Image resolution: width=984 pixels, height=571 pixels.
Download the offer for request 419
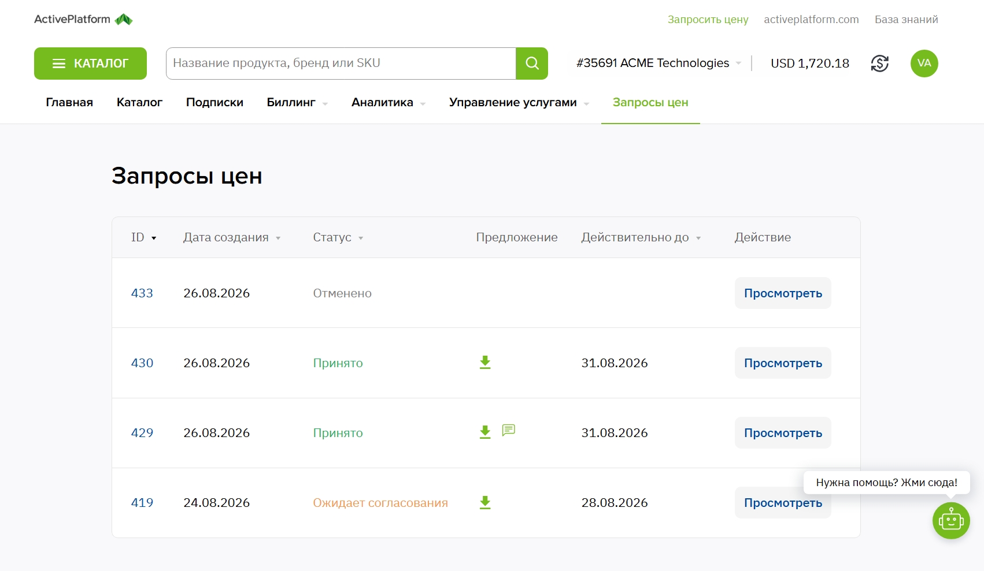[485, 502]
